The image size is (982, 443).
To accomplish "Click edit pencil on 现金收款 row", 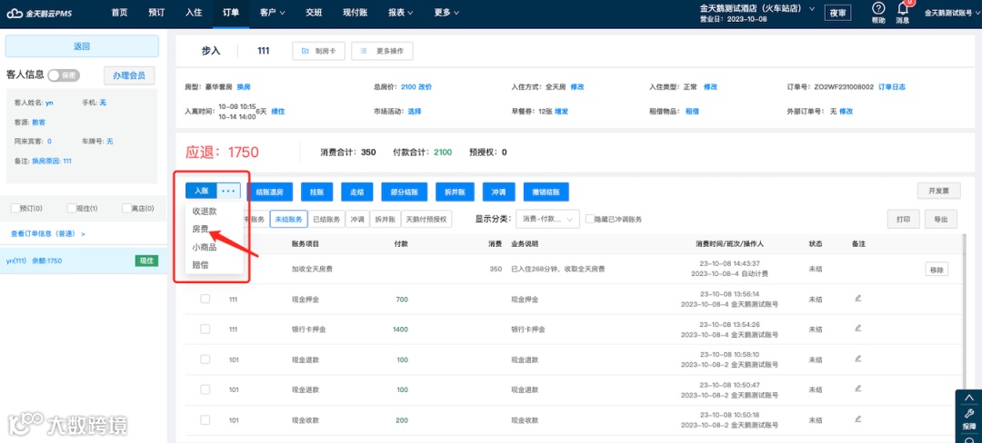I will point(858,419).
